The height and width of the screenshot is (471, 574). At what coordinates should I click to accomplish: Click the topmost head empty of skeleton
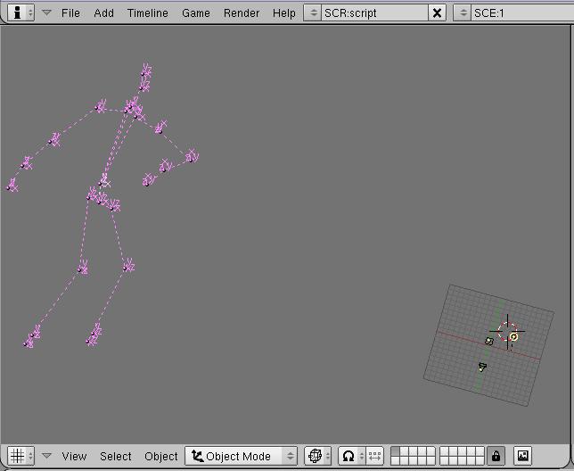click(x=146, y=70)
